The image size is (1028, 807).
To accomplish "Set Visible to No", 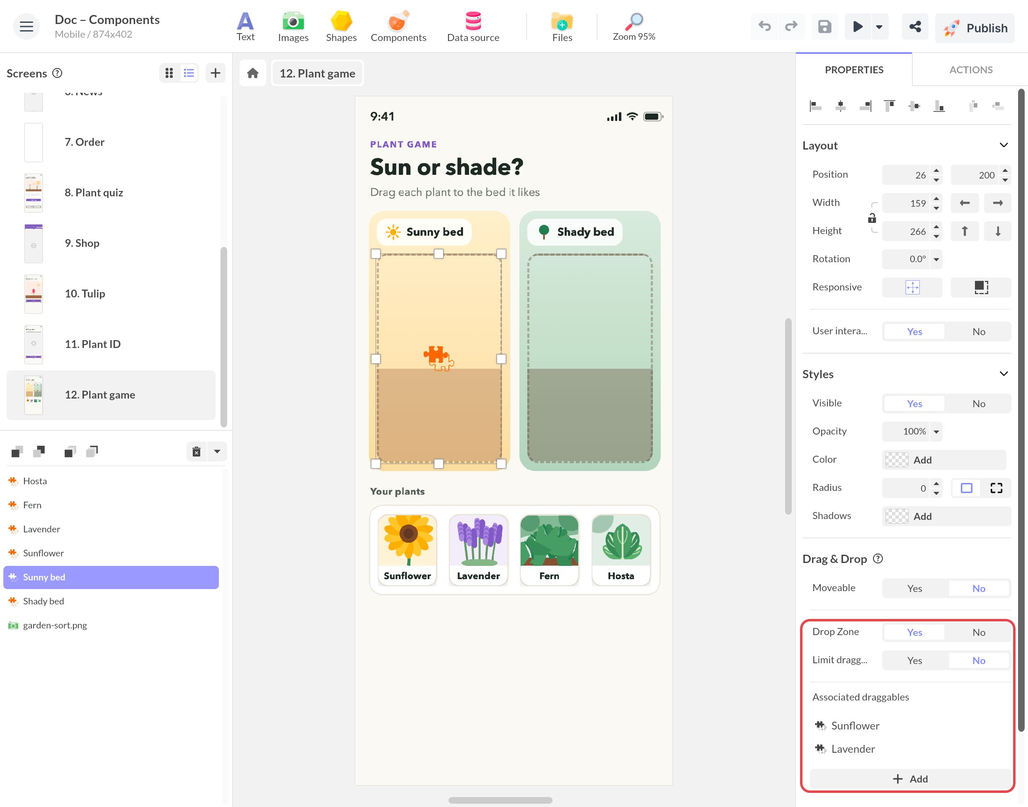I will click(x=978, y=403).
